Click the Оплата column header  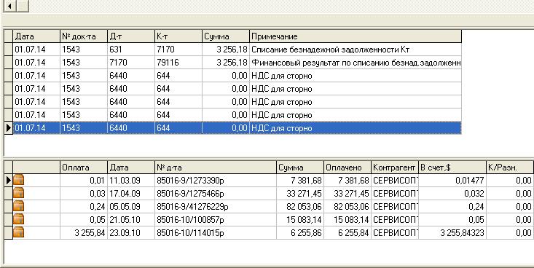pyautogui.click(x=84, y=167)
